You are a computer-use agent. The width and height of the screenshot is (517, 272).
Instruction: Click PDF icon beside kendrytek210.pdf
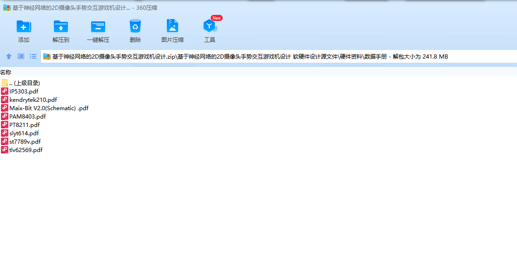pyautogui.click(x=5, y=100)
